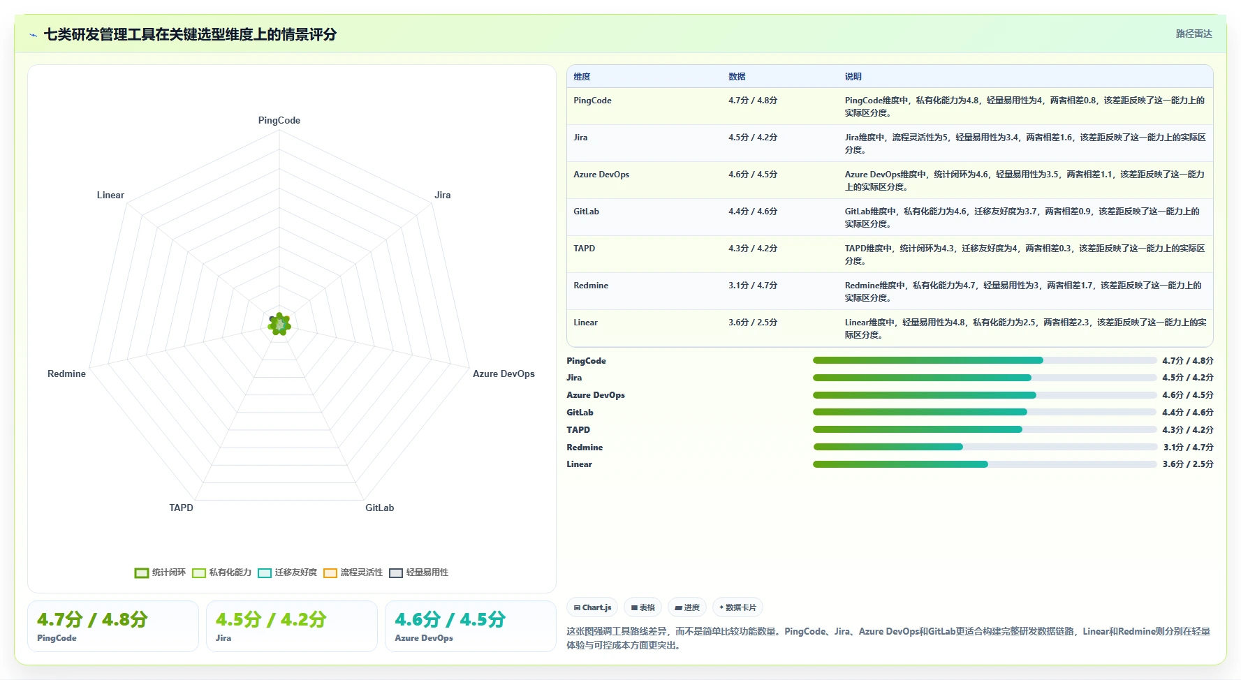Click the Chart.js tag chip

coord(592,607)
